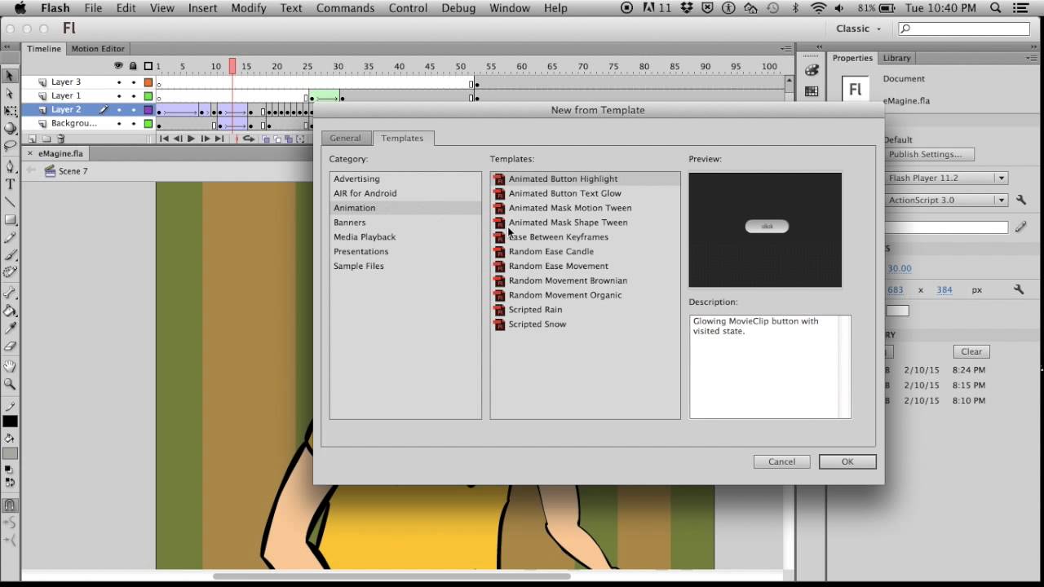The height and width of the screenshot is (587, 1044).
Task: Click the black stroke color swatch in the toolbar
Action: (10, 421)
